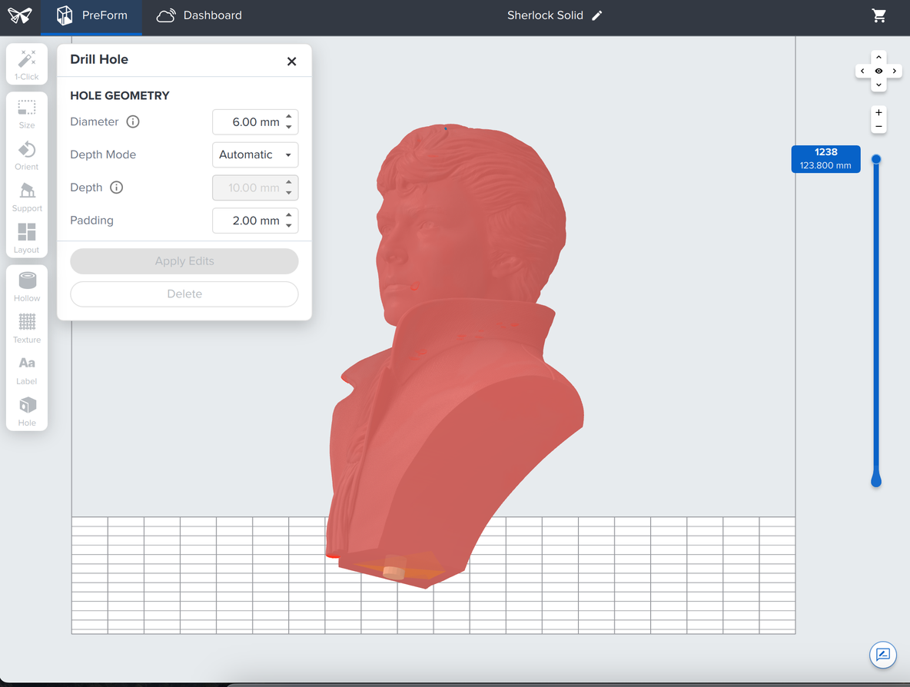Open the Support tool
The image size is (910, 687).
pos(26,196)
